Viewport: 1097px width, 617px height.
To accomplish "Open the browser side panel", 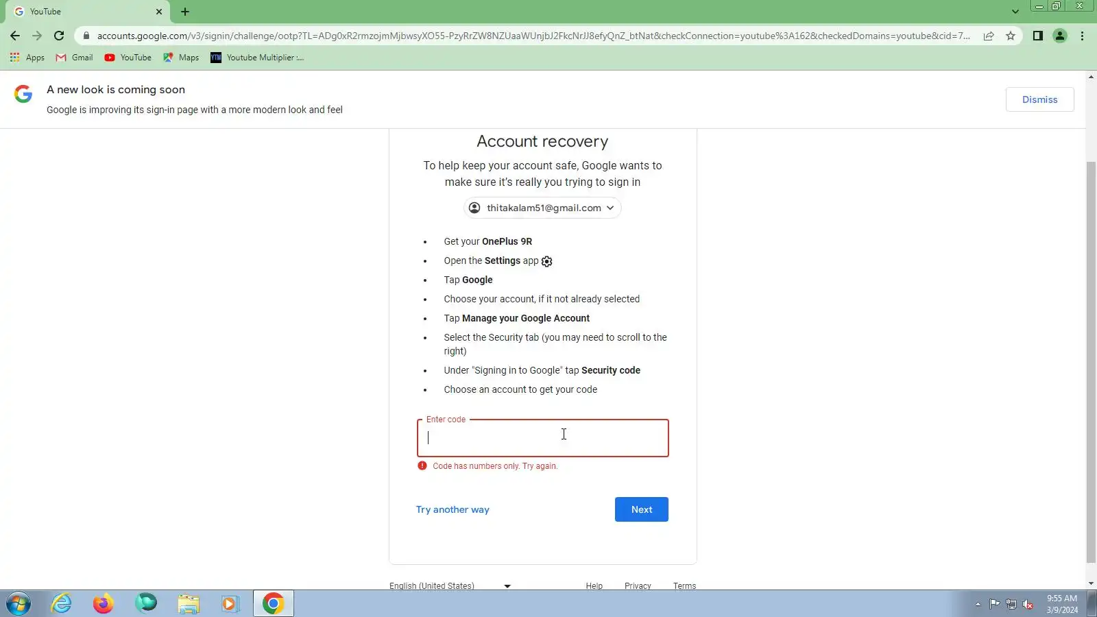I will coord(1038,36).
